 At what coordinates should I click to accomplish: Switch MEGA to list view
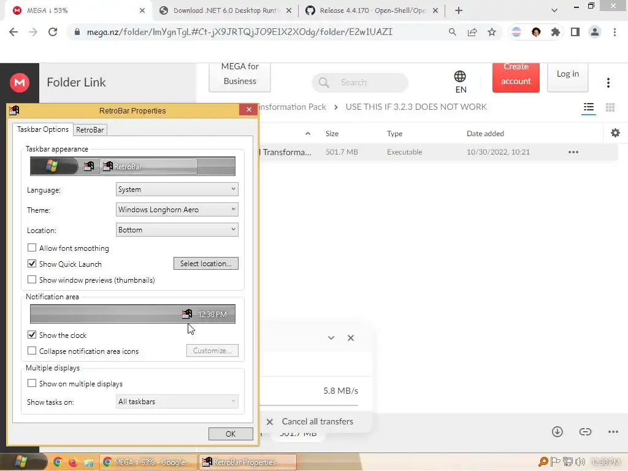[588, 107]
